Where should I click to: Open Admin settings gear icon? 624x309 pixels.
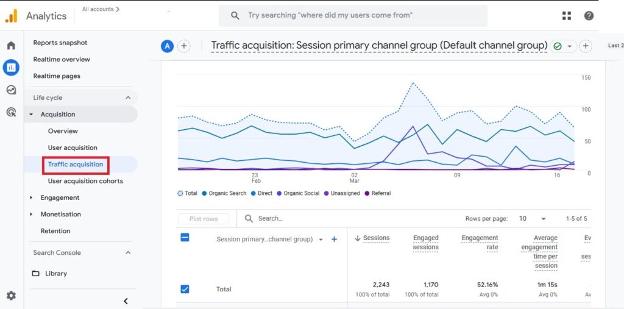(11, 296)
